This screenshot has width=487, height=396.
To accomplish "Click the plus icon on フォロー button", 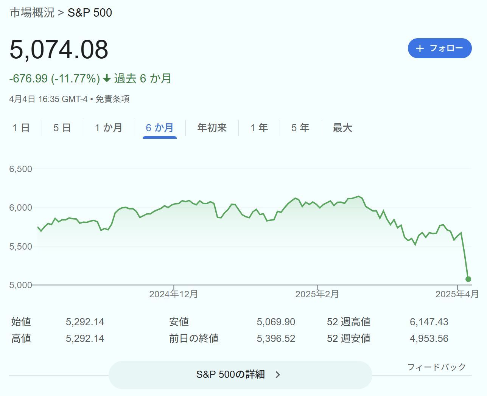I will 420,48.
